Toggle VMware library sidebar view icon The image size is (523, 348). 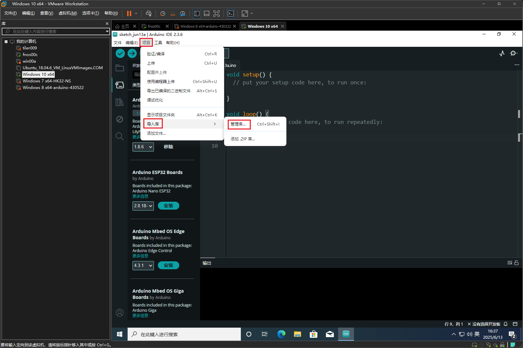(x=197, y=14)
